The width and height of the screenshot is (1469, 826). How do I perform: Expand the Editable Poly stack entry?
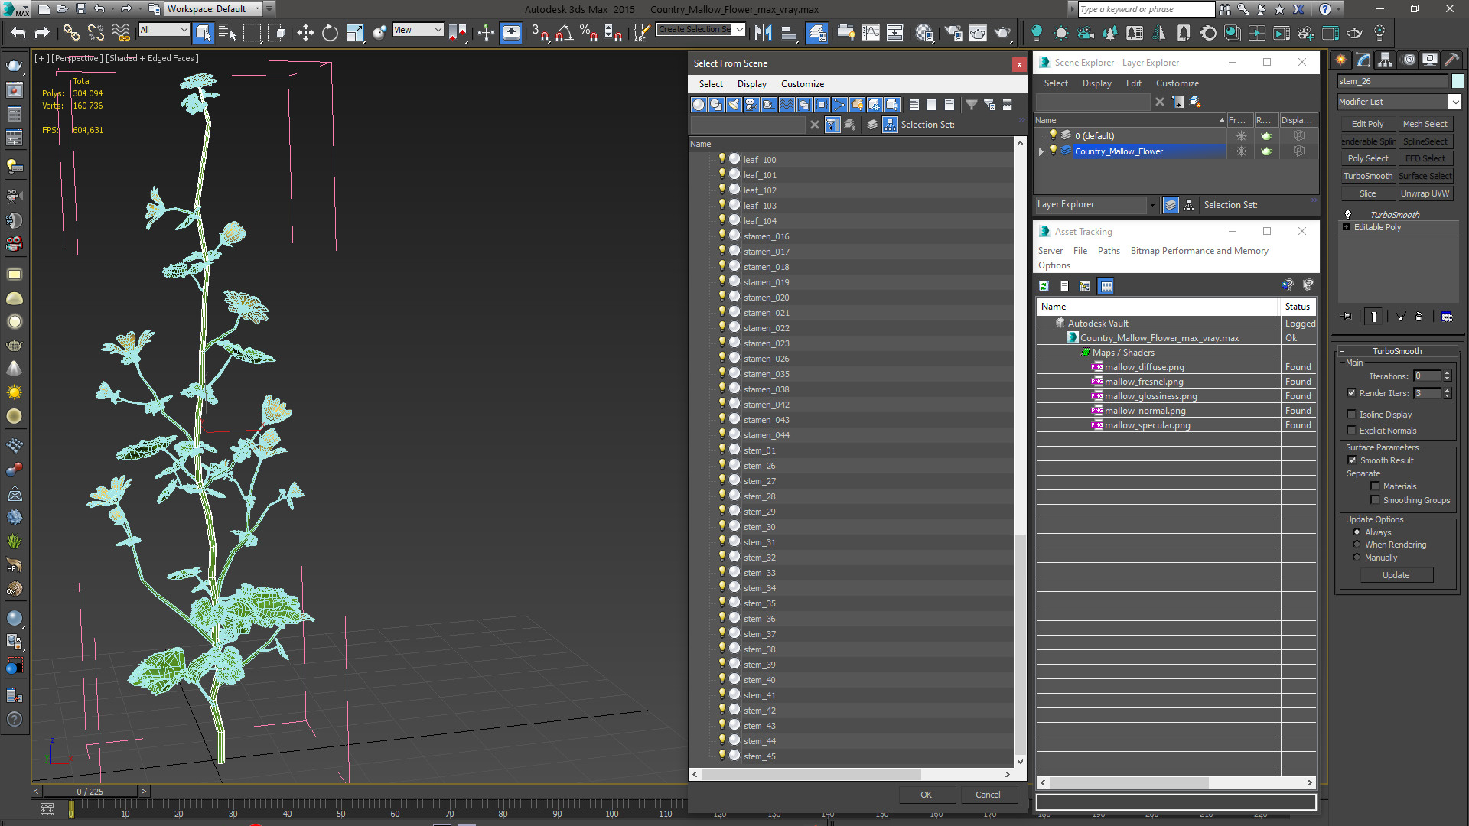pos(1346,227)
